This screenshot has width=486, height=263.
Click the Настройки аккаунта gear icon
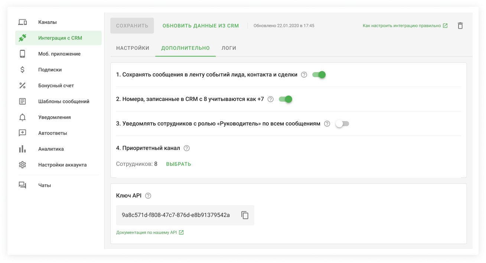23,165
